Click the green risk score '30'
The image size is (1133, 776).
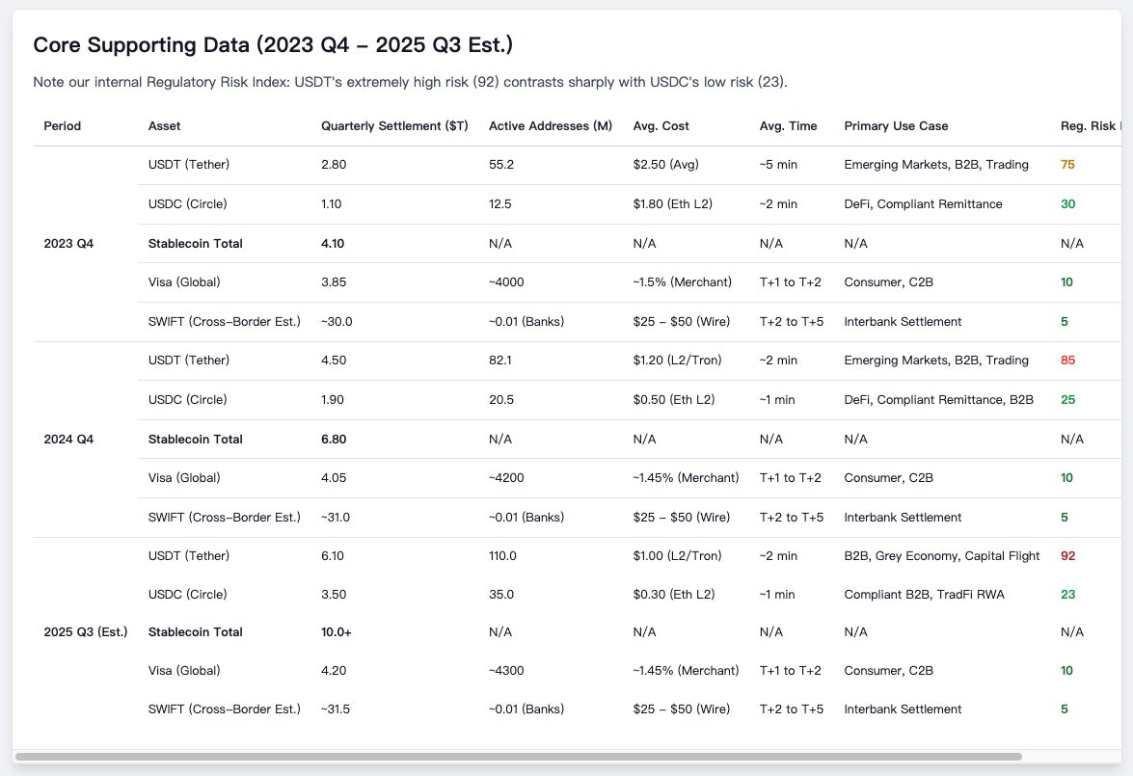[x=1068, y=203]
